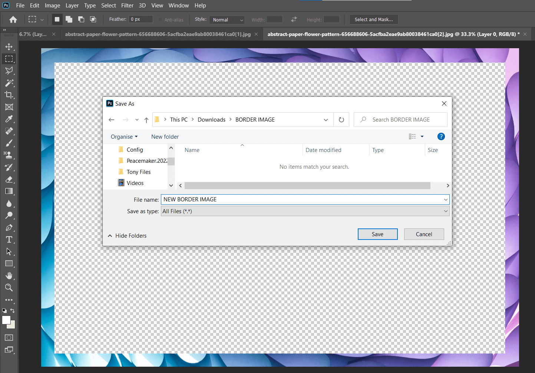Activate the Gradient tool

point(9,191)
